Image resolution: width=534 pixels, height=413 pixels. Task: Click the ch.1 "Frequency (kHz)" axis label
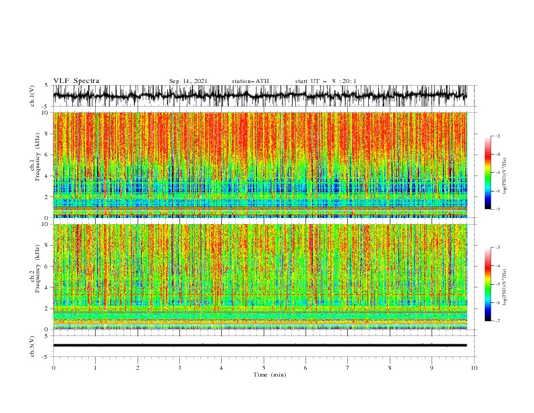pyautogui.click(x=38, y=157)
